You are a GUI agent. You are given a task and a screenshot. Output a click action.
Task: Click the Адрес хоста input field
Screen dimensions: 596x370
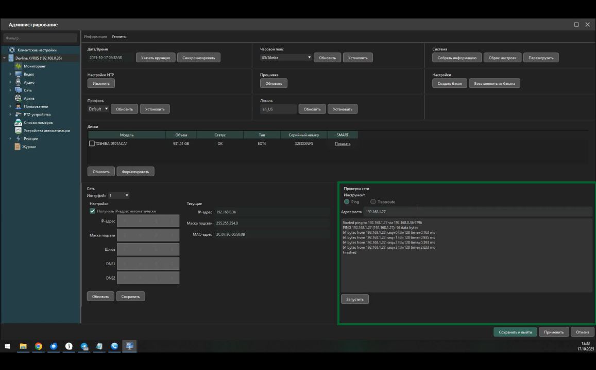tap(477, 211)
